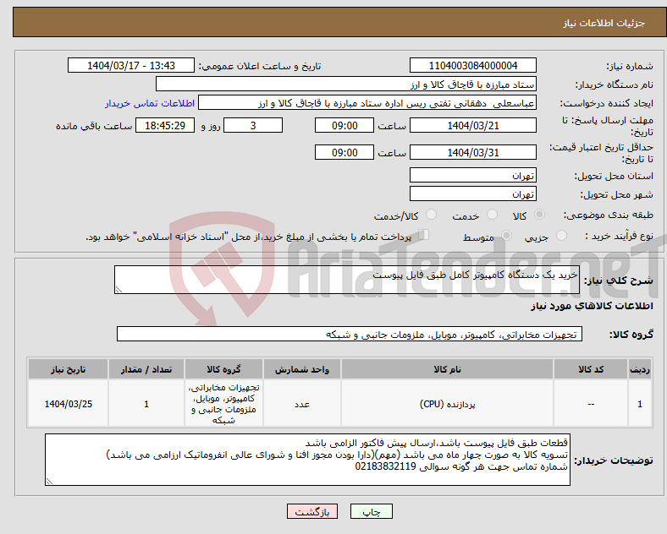Click the بازگشت back button

[312, 511]
